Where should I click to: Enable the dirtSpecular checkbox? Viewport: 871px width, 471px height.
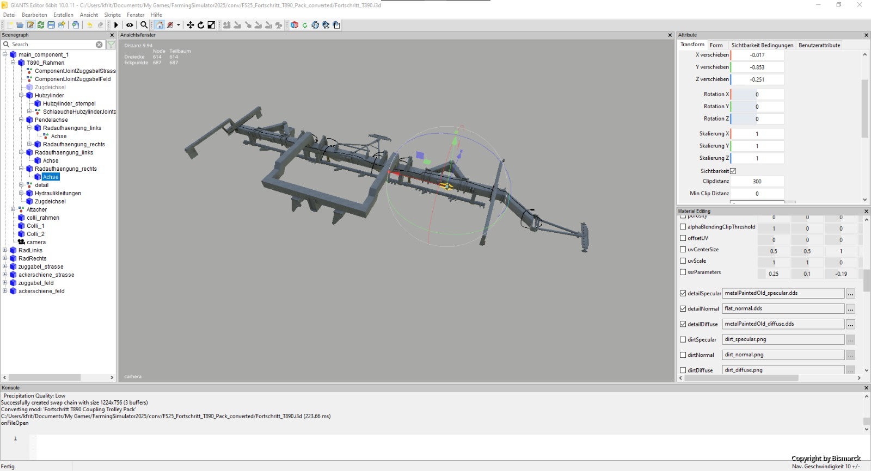point(683,339)
